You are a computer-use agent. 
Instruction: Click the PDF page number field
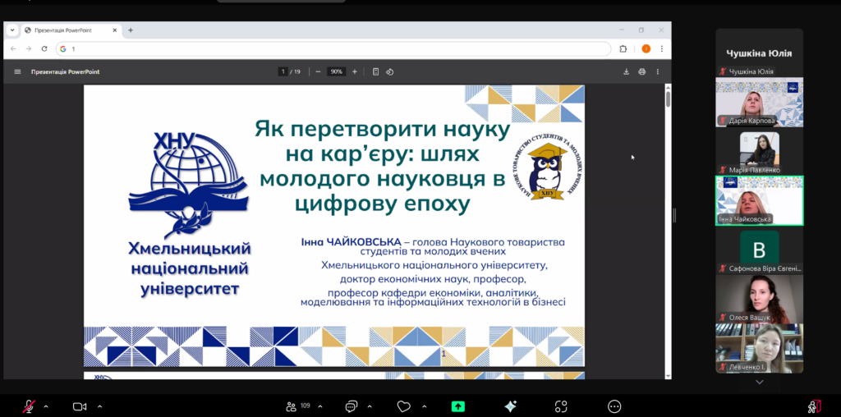coord(283,71)
